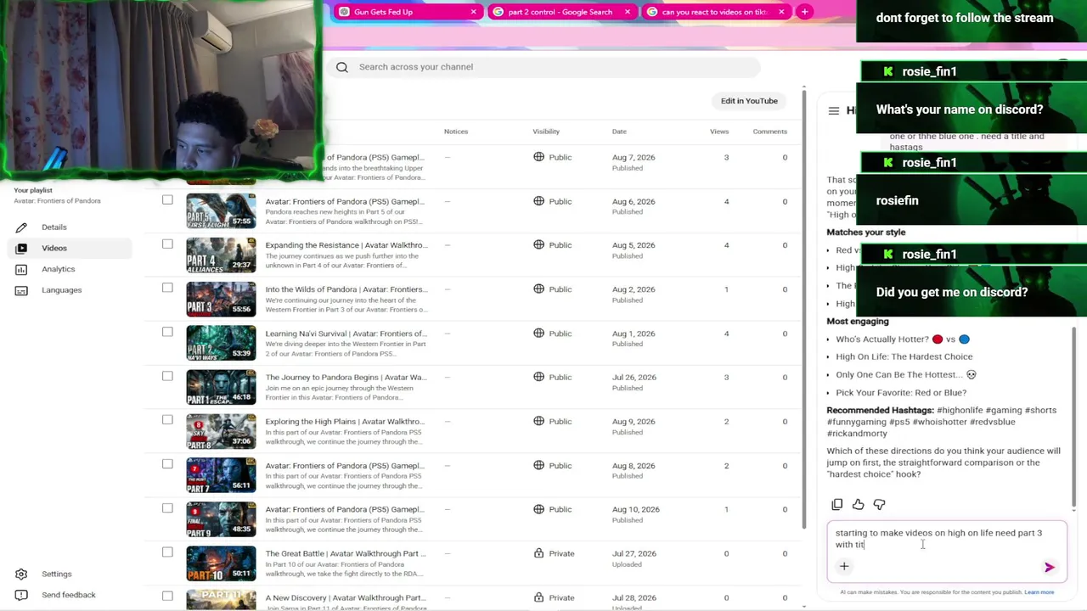Open the Into the Wilds of Pandora video

(346, 289)
